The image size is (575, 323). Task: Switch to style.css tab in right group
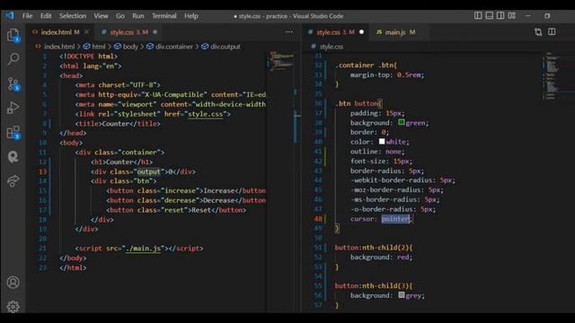coord(335,32)
